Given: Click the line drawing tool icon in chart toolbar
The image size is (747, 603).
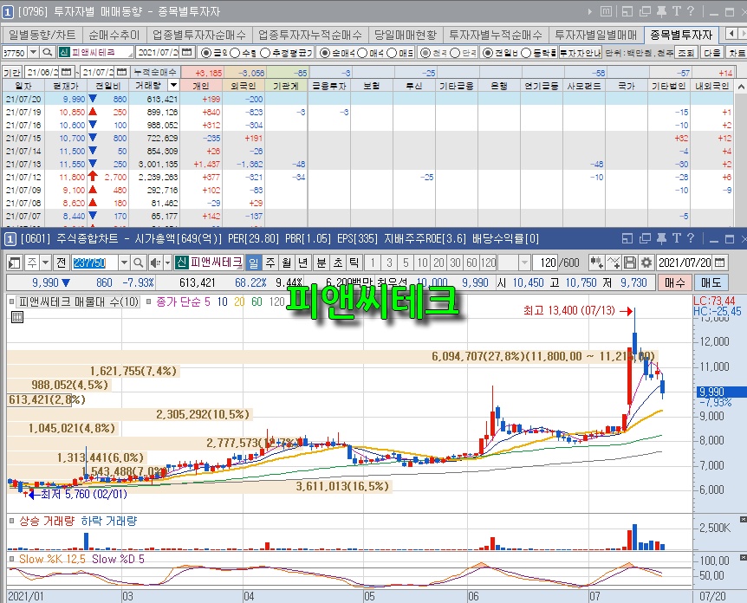Looking at the screenshot, I should pyautogui.click(x=614, y=263).
